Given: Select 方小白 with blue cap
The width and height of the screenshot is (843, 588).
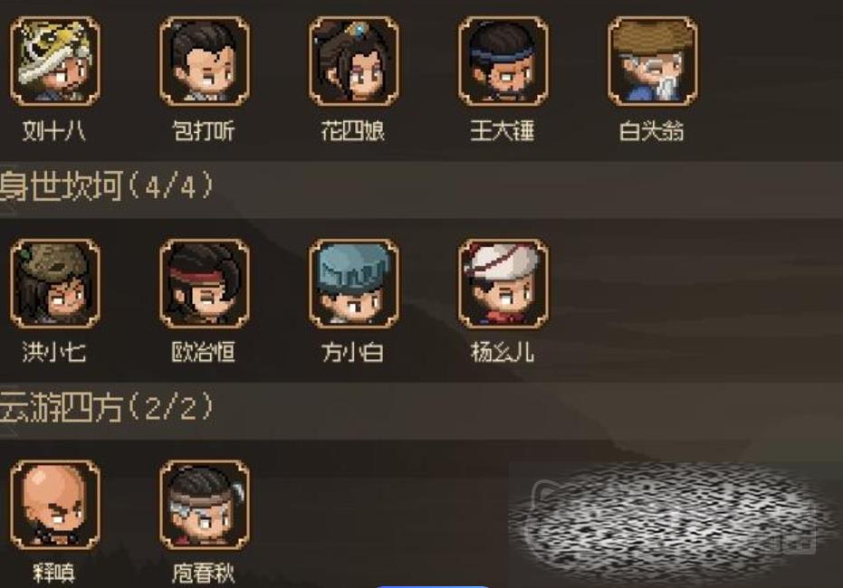Looking at the screenshot, I should pos(354,283).
